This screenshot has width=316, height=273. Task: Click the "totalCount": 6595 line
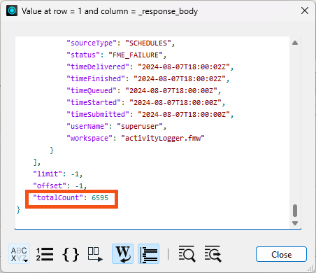tap(71, 198)
